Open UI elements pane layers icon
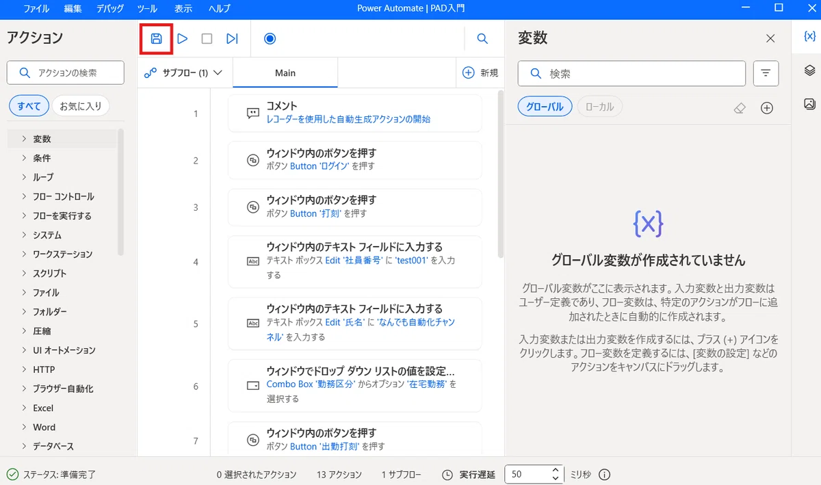 point(809,70)
